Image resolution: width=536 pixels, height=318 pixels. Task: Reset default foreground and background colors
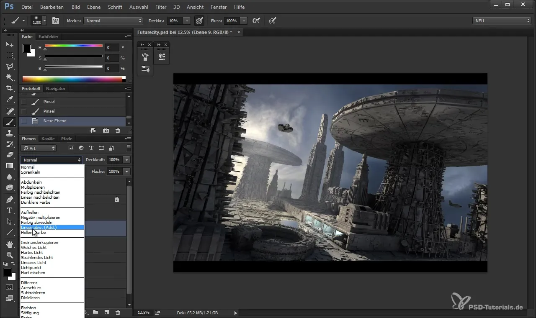[5, 264]
